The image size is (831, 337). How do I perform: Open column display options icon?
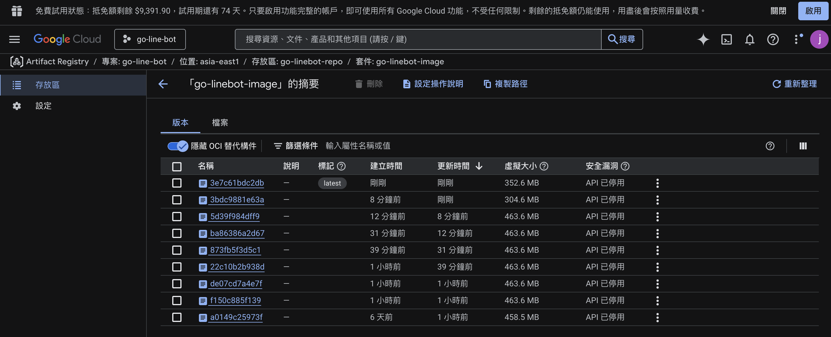pyautogui.click(x=803, y=146)
